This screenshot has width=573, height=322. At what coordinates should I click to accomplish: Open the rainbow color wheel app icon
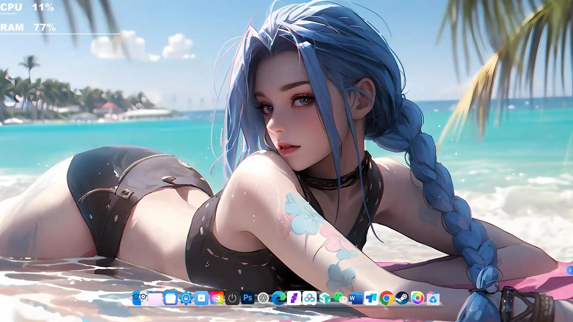[418, 298]
